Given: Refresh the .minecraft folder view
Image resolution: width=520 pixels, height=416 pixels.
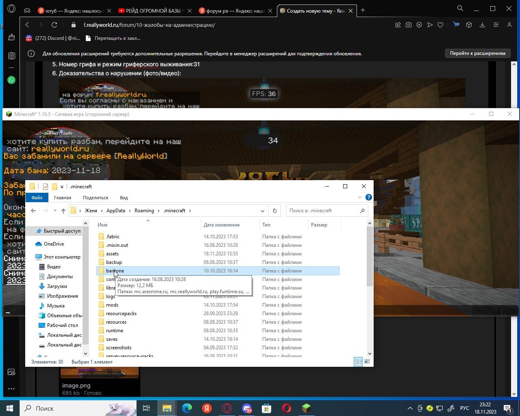Looking at the screenshot, I should click(x=274, y=211).
